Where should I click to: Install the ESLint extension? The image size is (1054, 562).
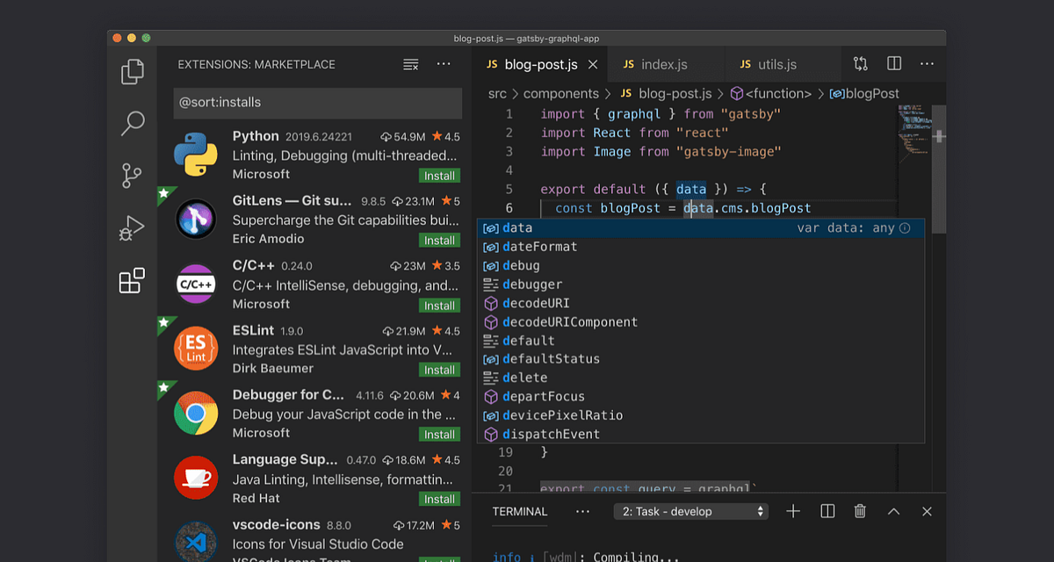coord(439,370)
